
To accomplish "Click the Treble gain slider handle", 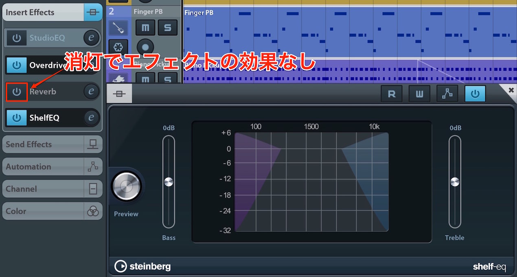I will coord(455,182).
